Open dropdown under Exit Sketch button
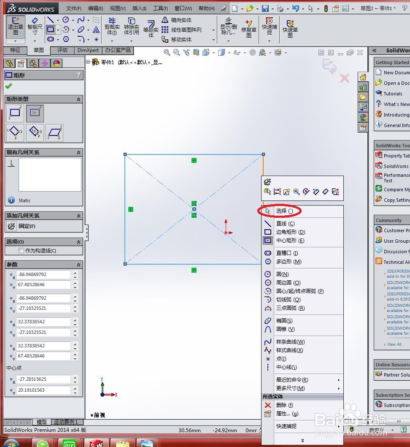 15,41
